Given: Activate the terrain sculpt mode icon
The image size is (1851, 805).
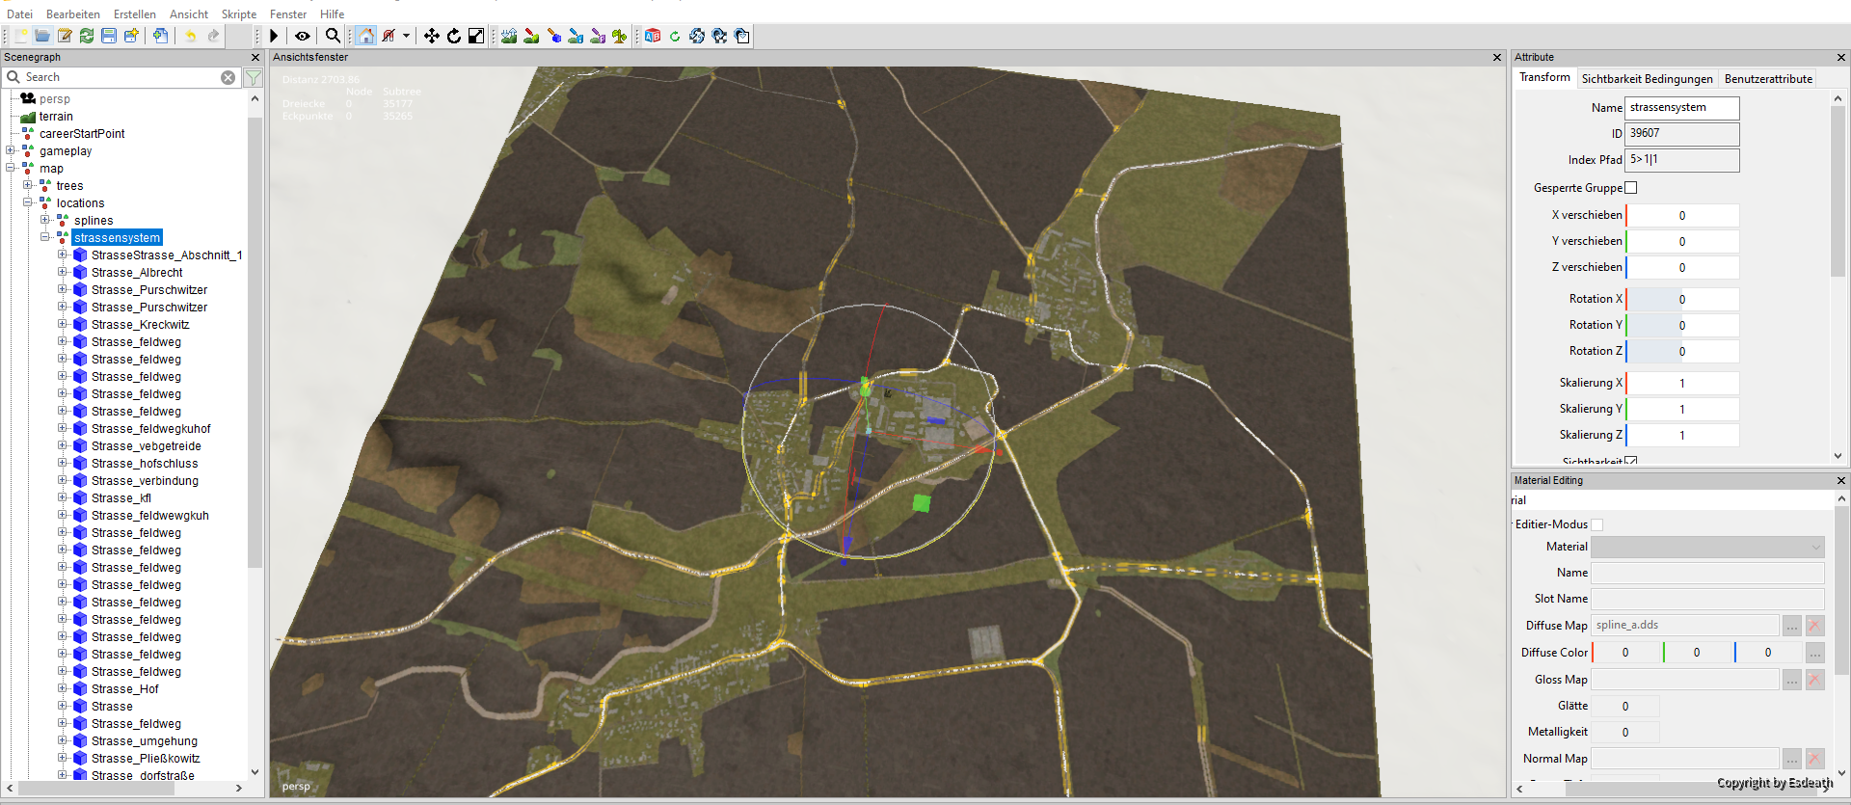Looking at the screenshot, I should coord(509,36).
